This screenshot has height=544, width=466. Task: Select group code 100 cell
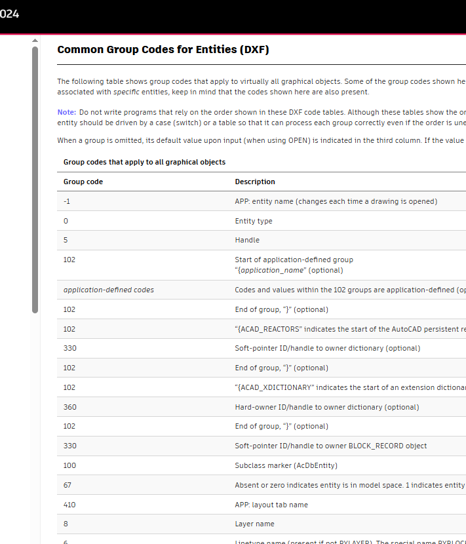tap(69, 465)
